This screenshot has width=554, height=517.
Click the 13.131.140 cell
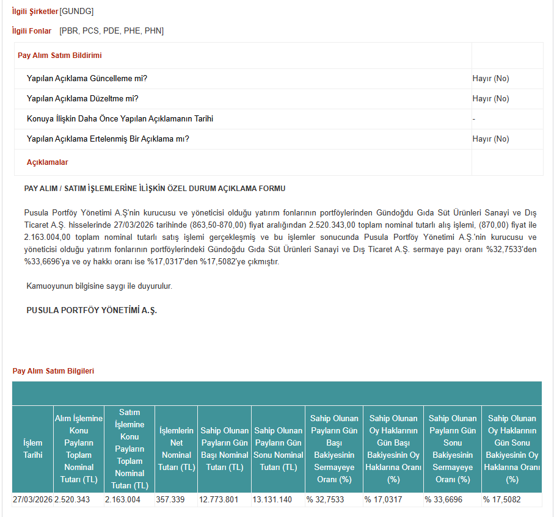279,500
